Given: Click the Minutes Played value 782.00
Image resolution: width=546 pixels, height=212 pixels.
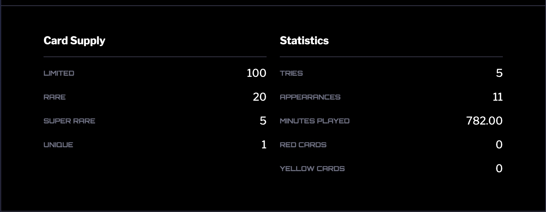Looking at the screenshot, I should pyautogui.click(x=484, y=121).
